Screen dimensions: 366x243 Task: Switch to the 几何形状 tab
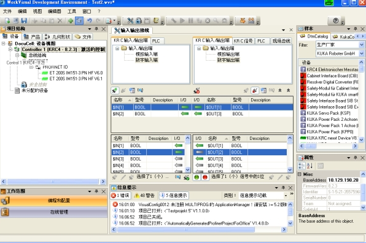57,37
